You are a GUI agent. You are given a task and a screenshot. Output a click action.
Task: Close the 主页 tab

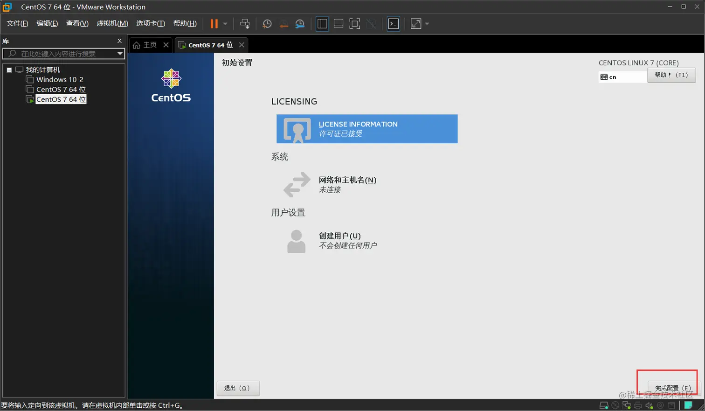pos(166,45)
